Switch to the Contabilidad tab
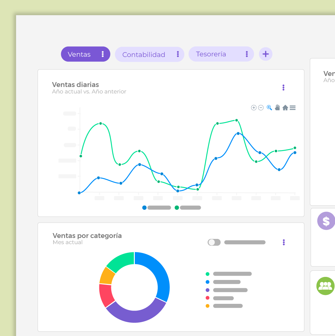Viewport: 335px width, 336px height. [x=149, y=55]
